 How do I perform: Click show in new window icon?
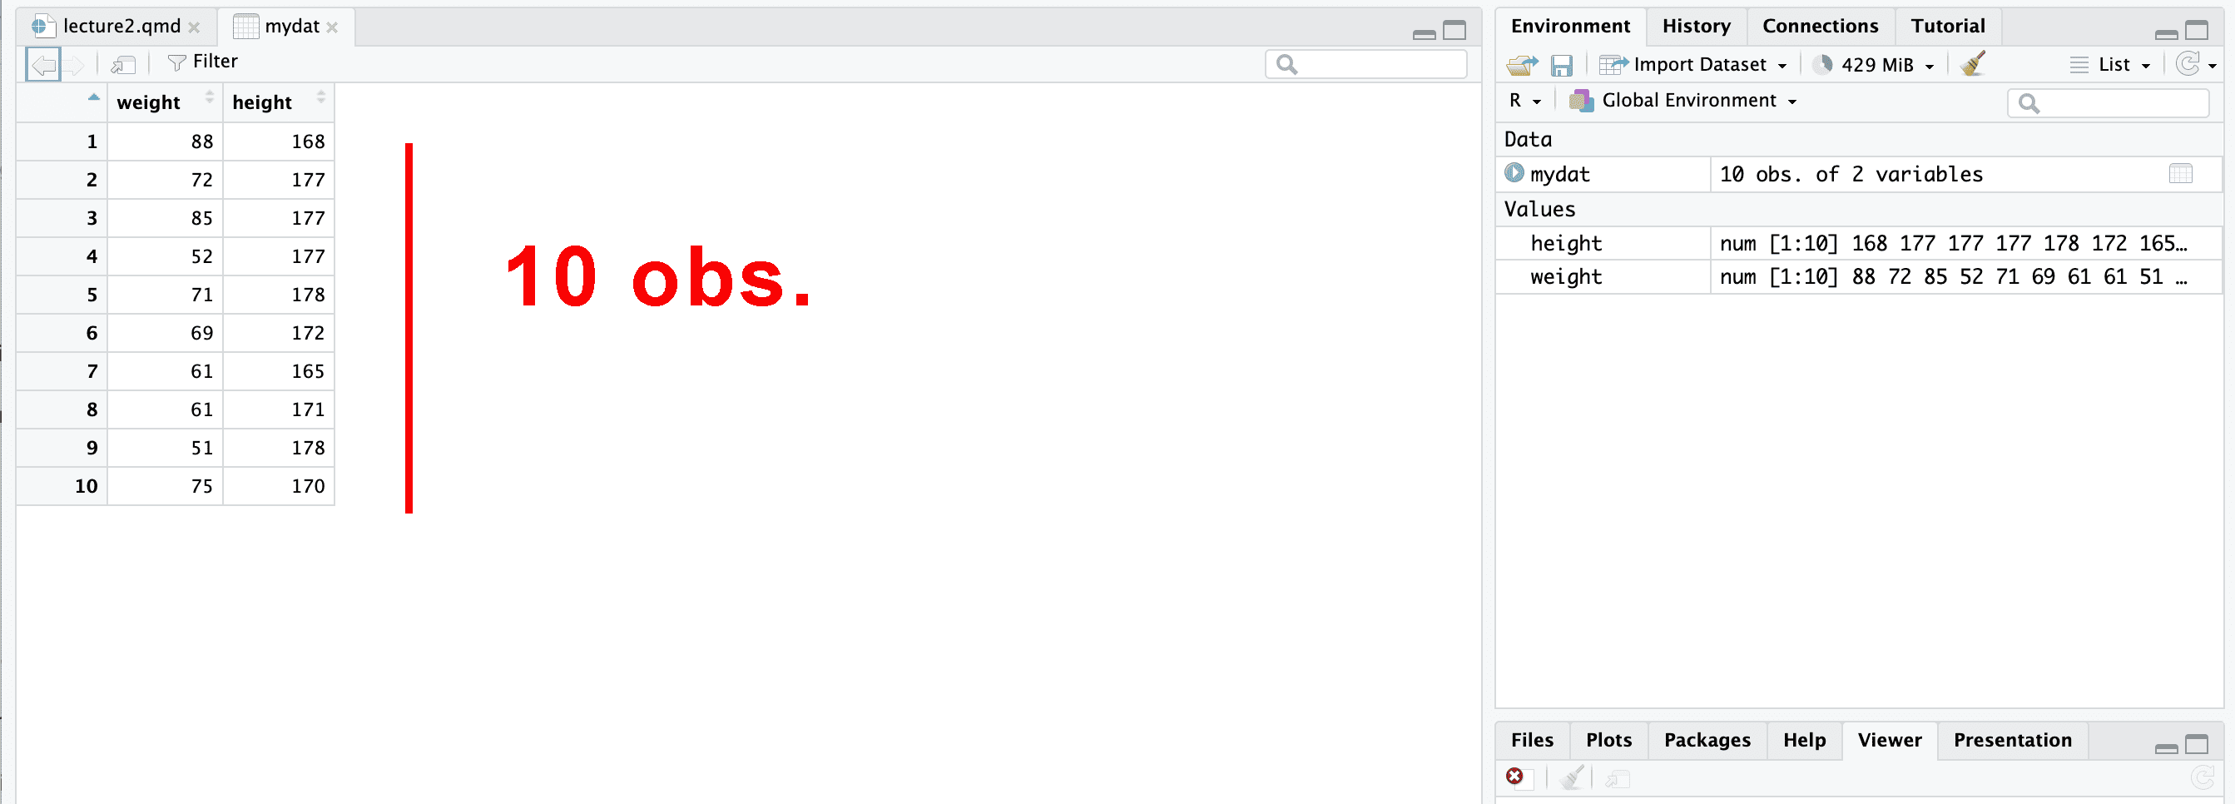[x=123, y=64]
